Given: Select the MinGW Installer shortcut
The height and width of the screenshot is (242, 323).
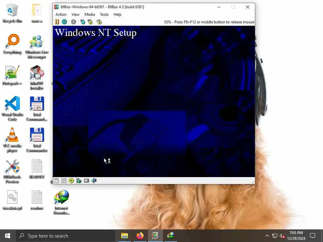Looking at the screenshot, I should (x=37, y=78).
